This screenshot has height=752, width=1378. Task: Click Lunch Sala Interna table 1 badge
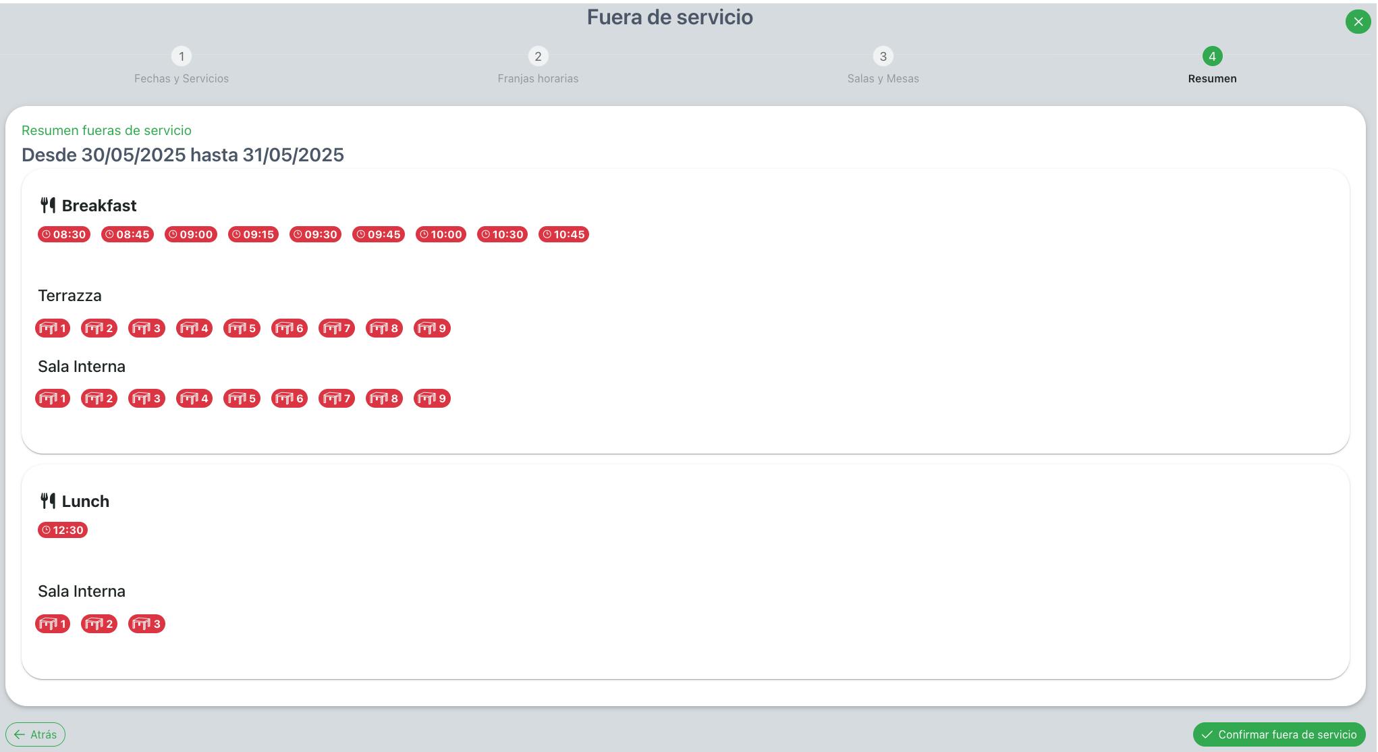(x=53, y=624)
